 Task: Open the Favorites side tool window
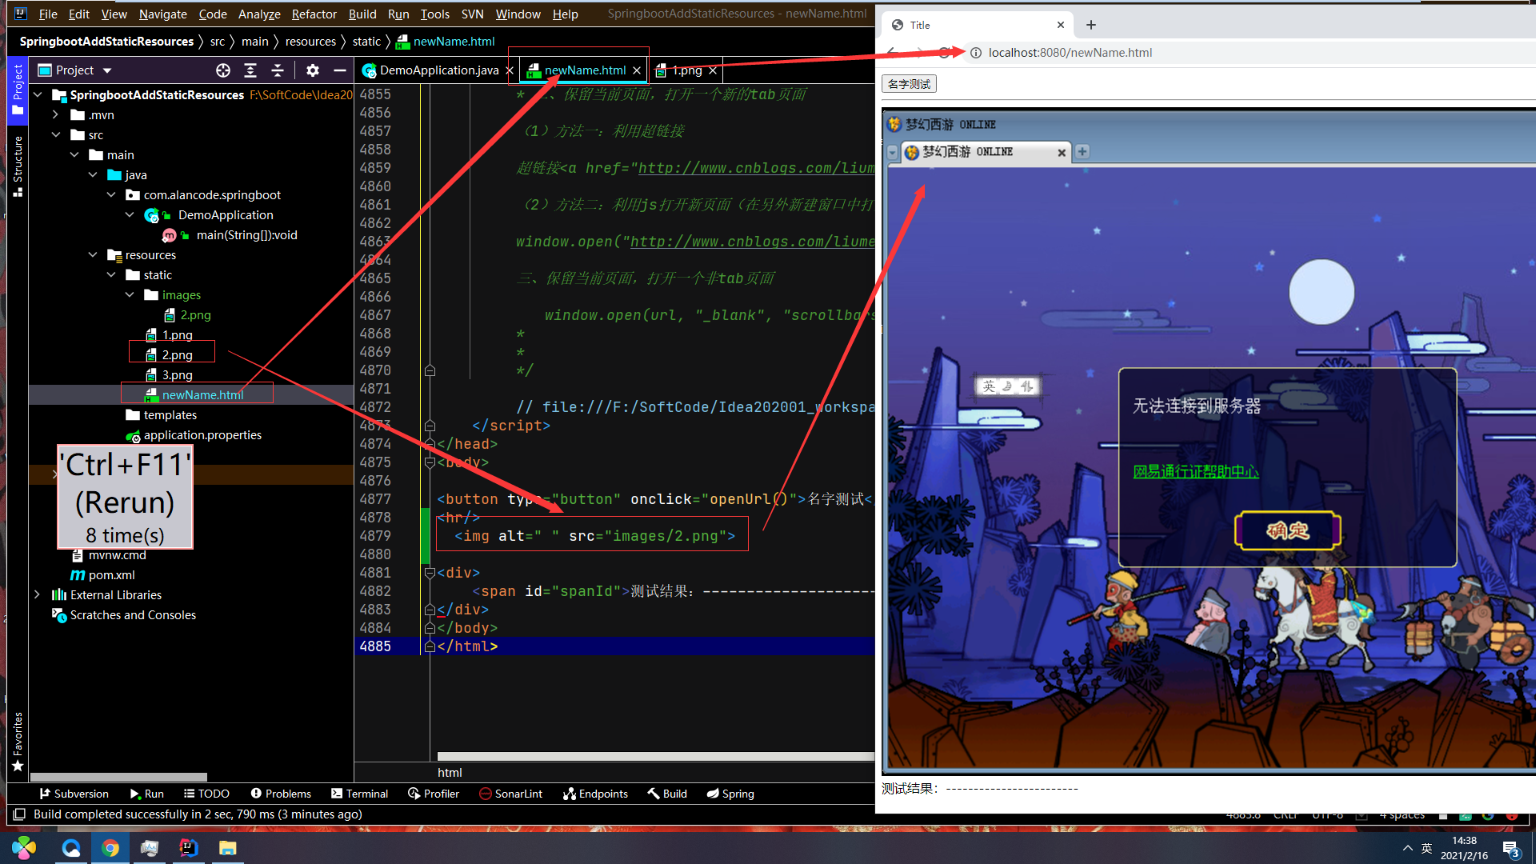coord(18,742)
